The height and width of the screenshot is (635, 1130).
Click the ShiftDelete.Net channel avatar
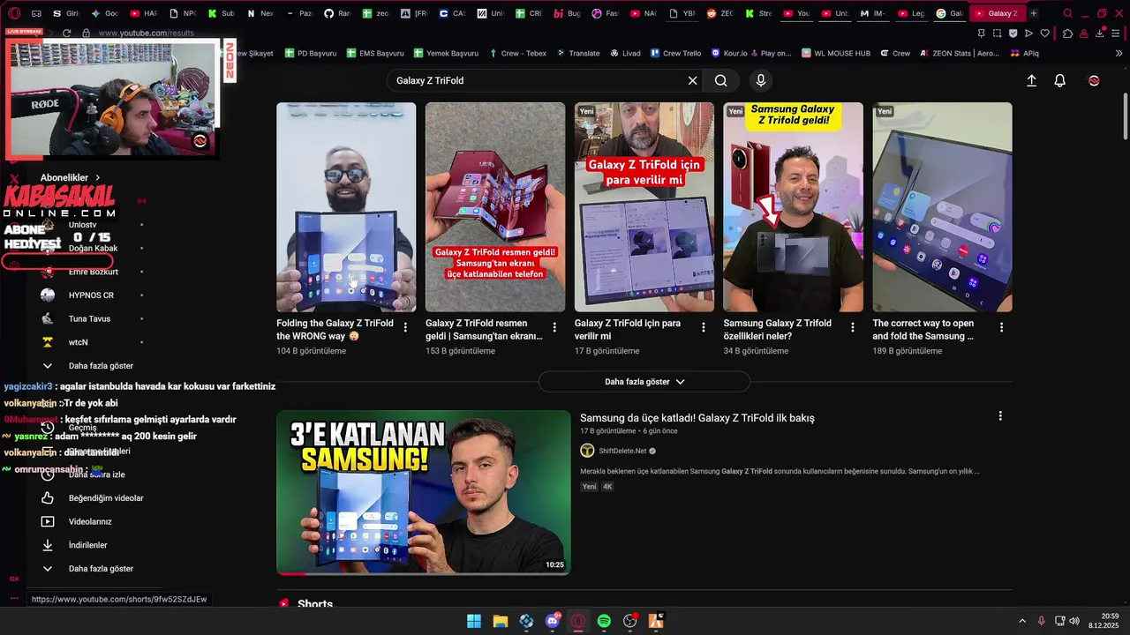(x=587, y=451)
